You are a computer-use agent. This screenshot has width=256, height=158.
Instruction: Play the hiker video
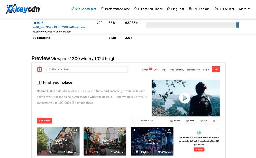coord(185,98)
